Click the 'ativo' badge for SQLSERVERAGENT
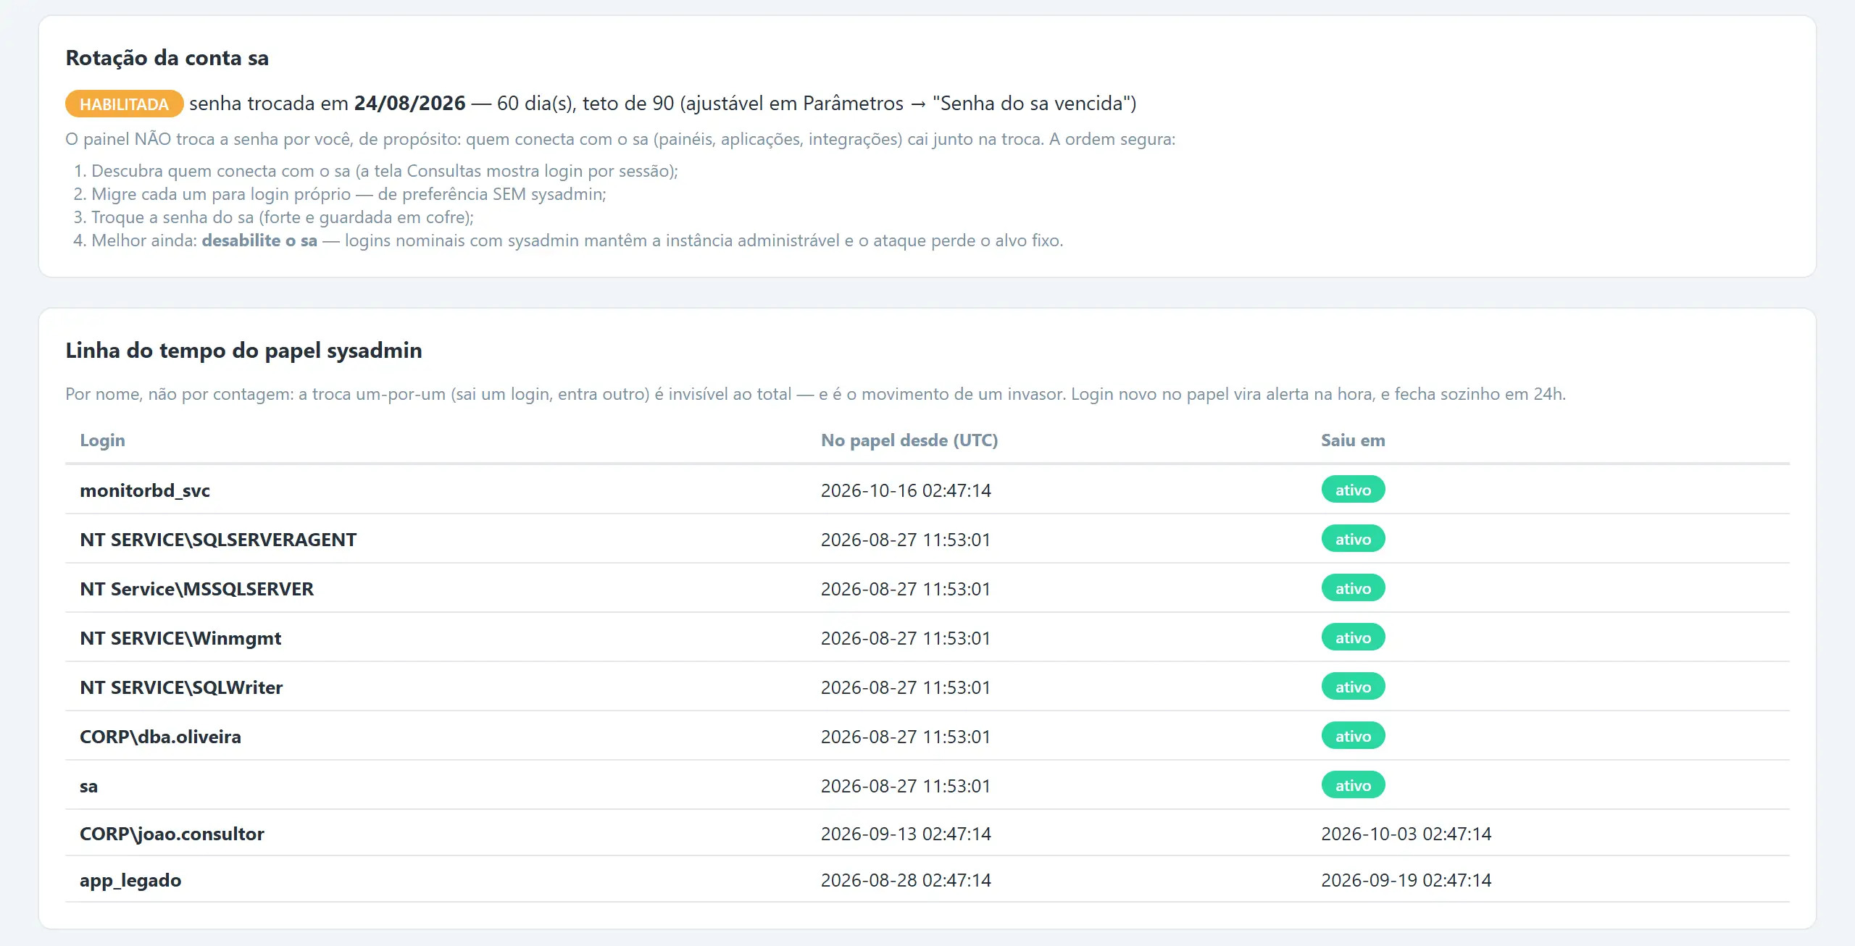1855x946 pixels. 1353,539
